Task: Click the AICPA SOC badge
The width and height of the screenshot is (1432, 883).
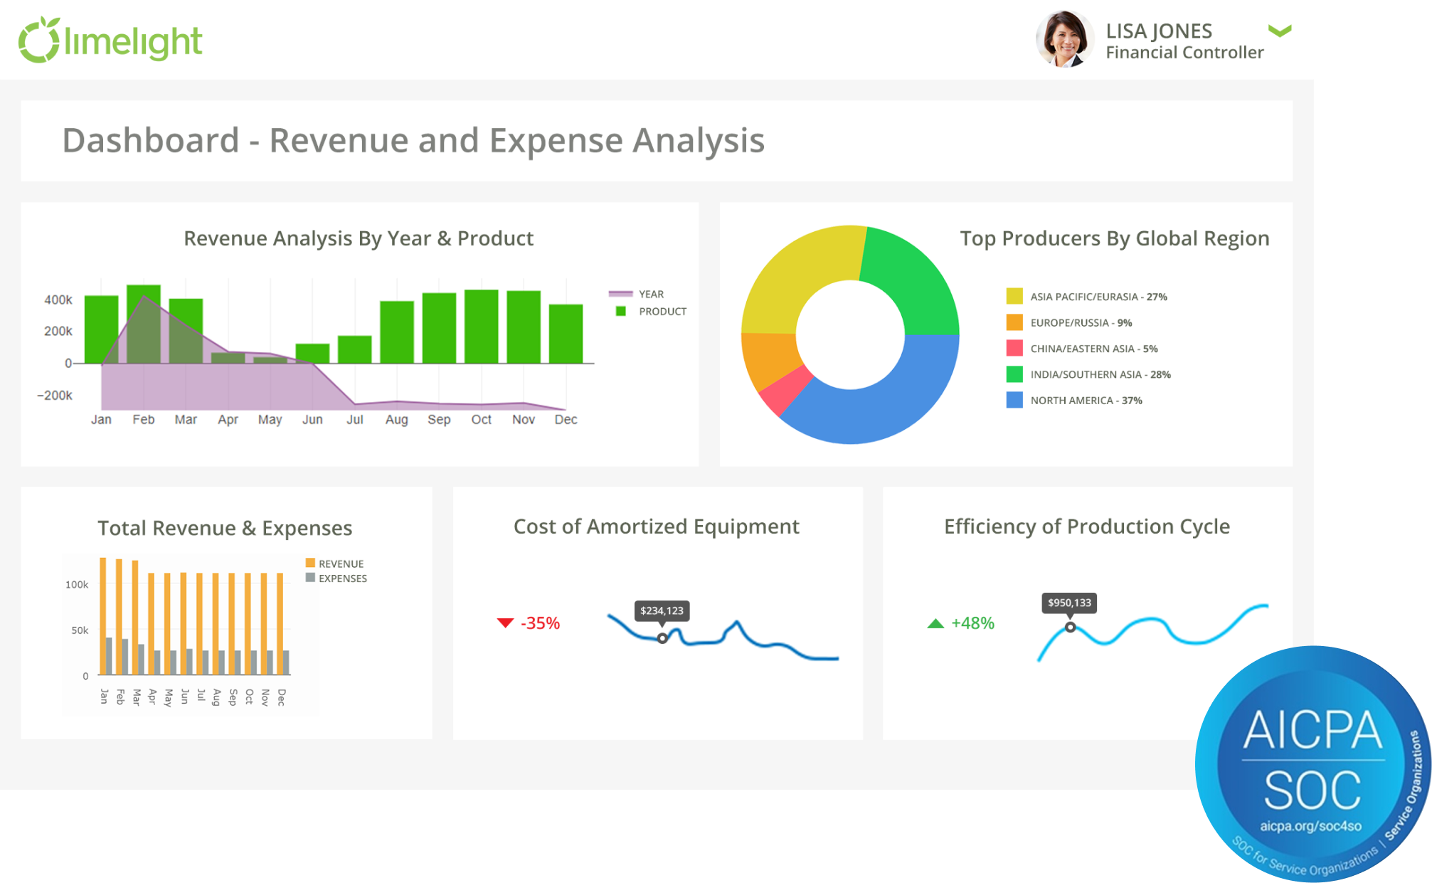Action: pos(1313,763)
